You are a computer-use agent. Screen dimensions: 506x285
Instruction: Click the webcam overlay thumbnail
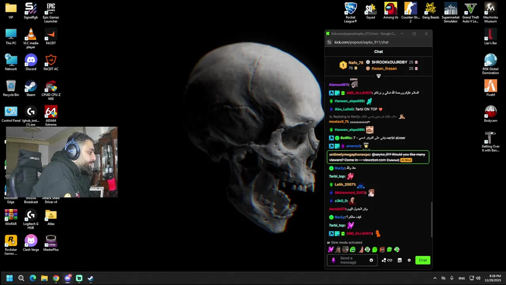click(62, 162)
